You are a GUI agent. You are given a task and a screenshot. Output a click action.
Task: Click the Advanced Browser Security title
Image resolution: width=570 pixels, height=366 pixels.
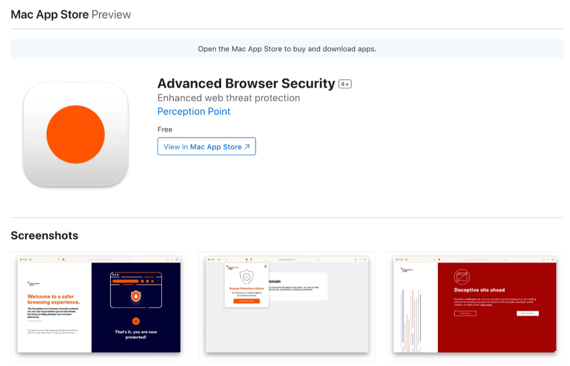[246, 84]
